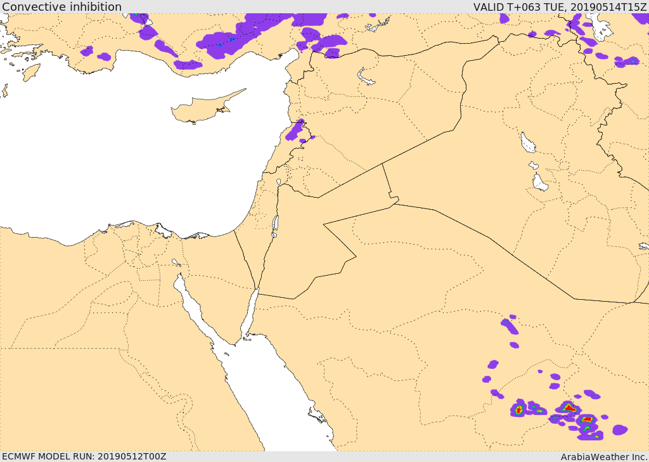The image size is (649, 462).
Task: Click the 'Convective inhibition' title text
Action: pos(62,6)
